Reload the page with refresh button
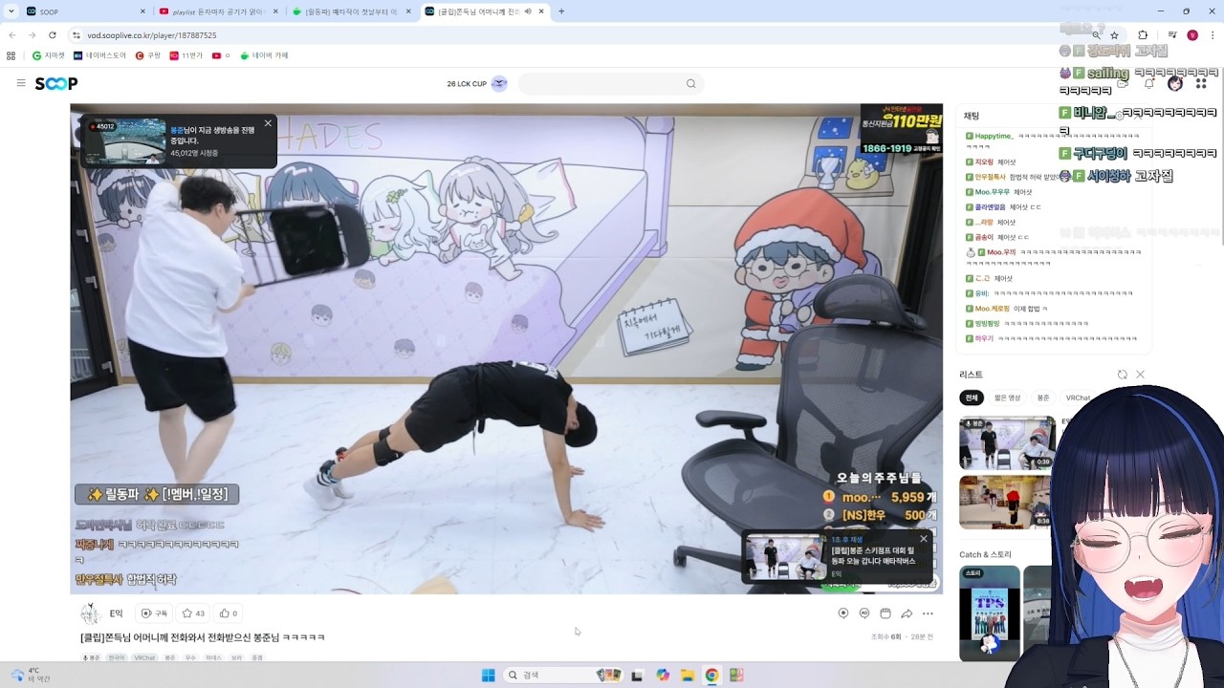 click(x=52, y=35)
